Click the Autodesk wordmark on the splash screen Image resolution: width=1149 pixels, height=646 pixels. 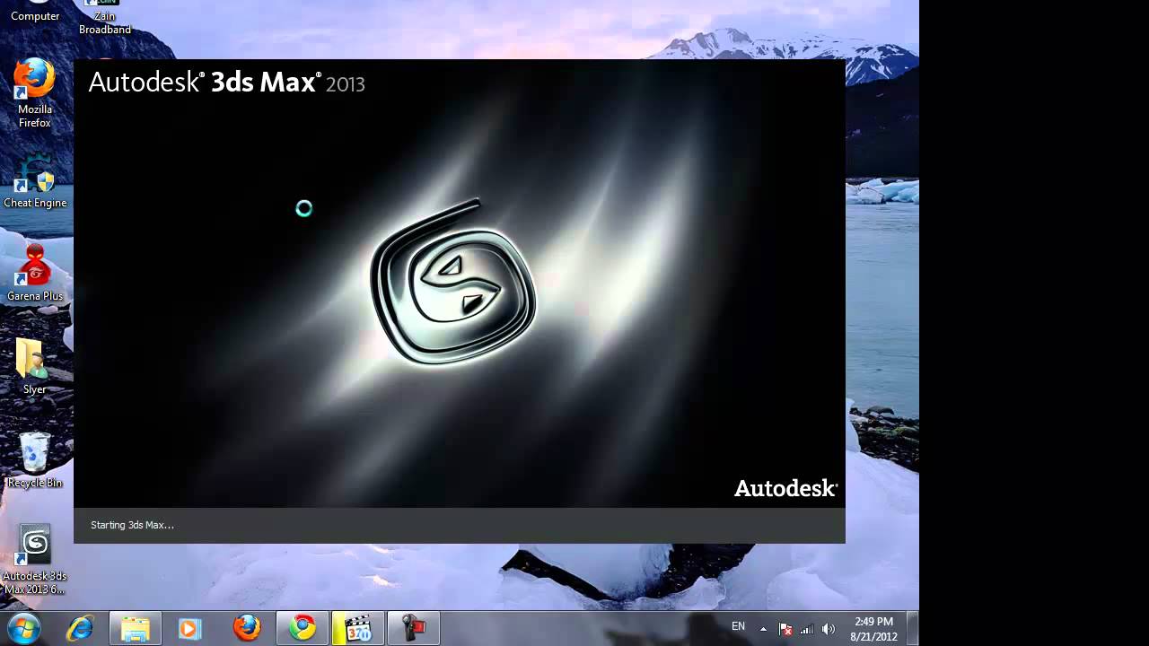[x=785, y=488]
